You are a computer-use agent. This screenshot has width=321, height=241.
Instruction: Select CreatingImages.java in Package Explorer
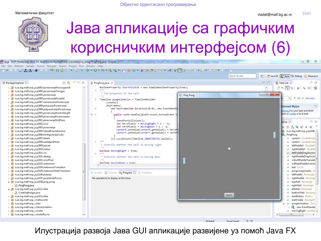click(29, 193)
